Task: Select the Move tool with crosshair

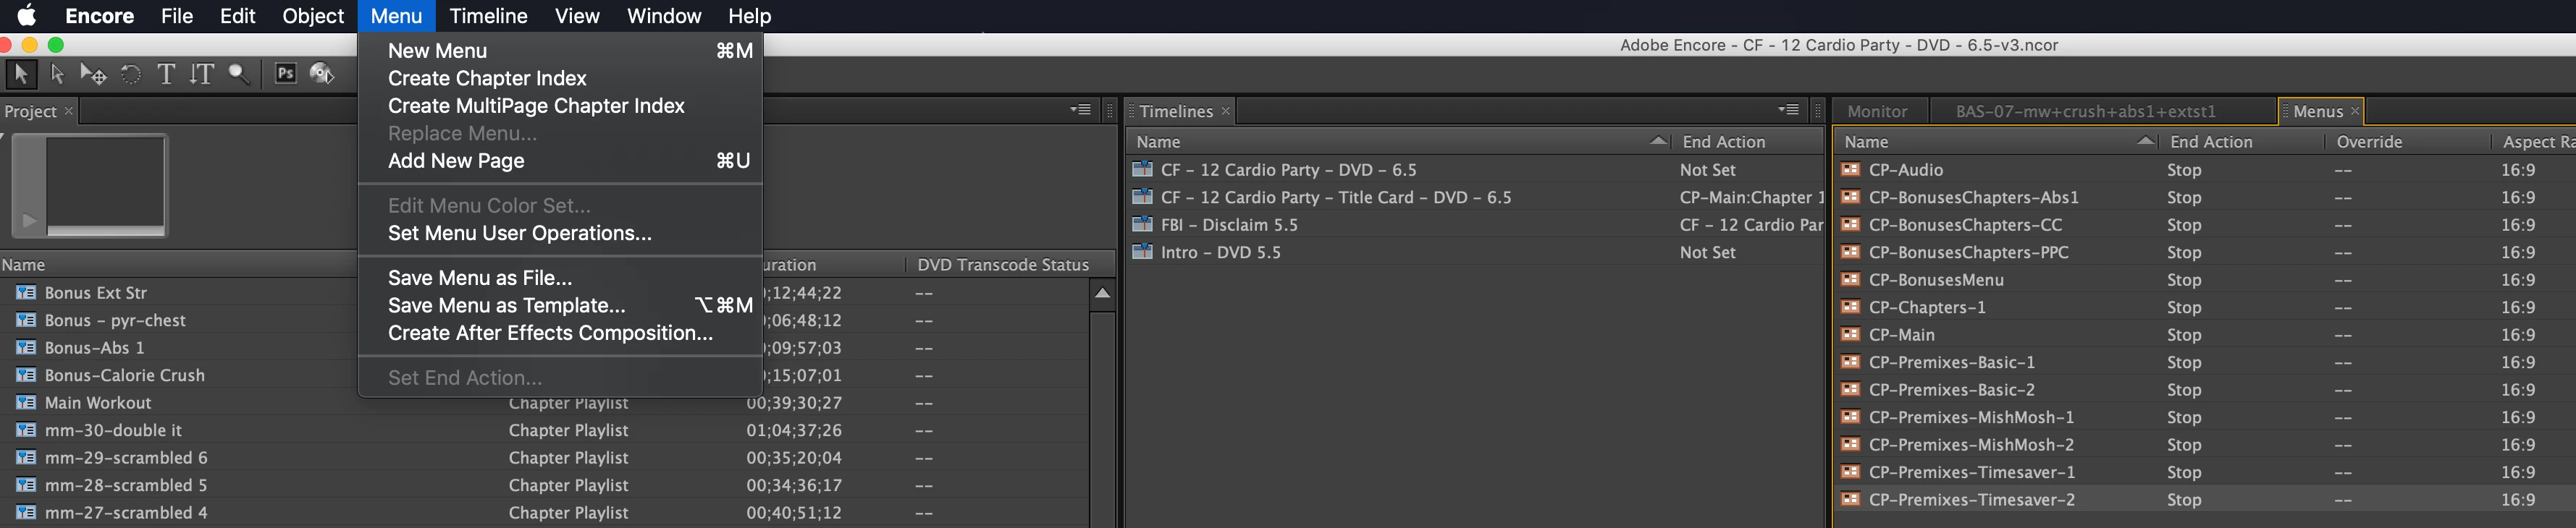Action: 93,74
